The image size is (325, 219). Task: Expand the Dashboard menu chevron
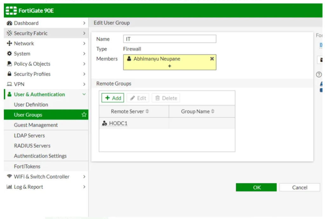pos(84,23)
